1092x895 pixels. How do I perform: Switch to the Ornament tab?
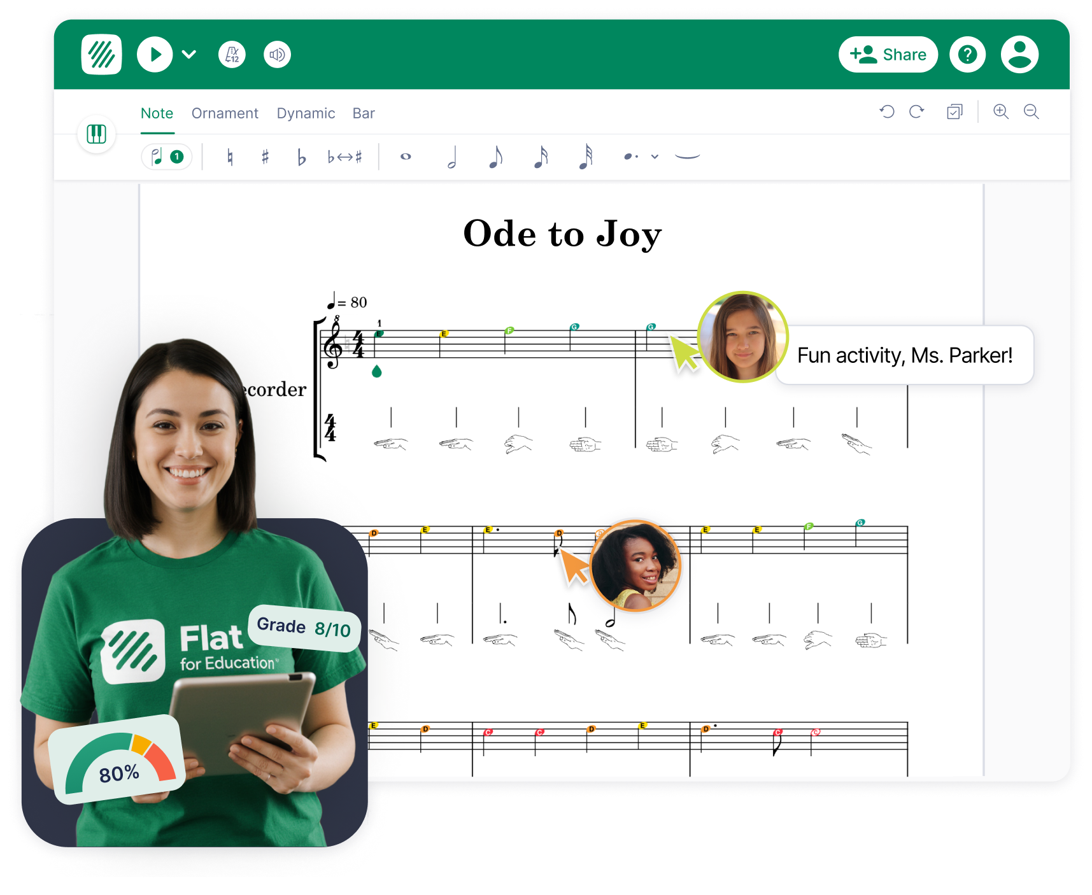225,113
